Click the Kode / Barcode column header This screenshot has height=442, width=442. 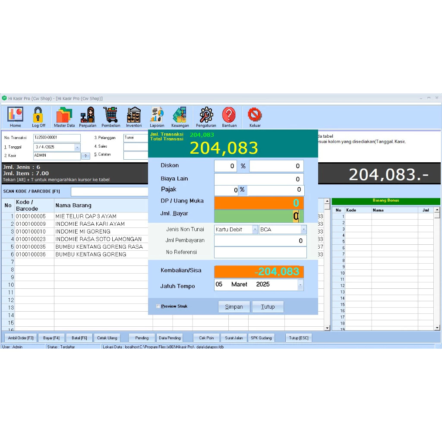pos(34,205)
